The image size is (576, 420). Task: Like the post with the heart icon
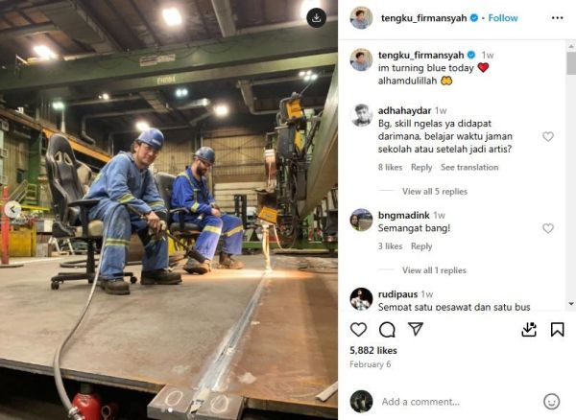pos(358,330)
